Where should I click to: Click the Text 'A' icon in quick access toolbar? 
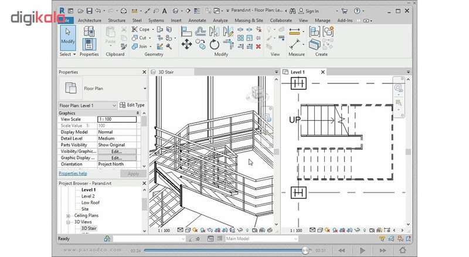click(164, 11)
